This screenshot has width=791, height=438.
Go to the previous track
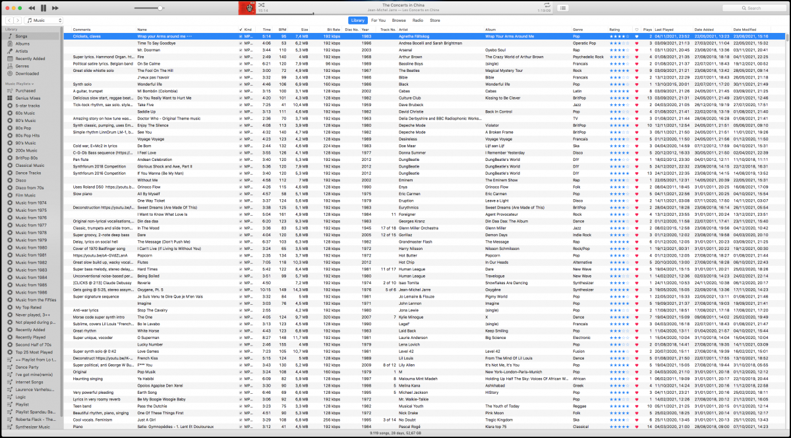click(x=32, y=8)
